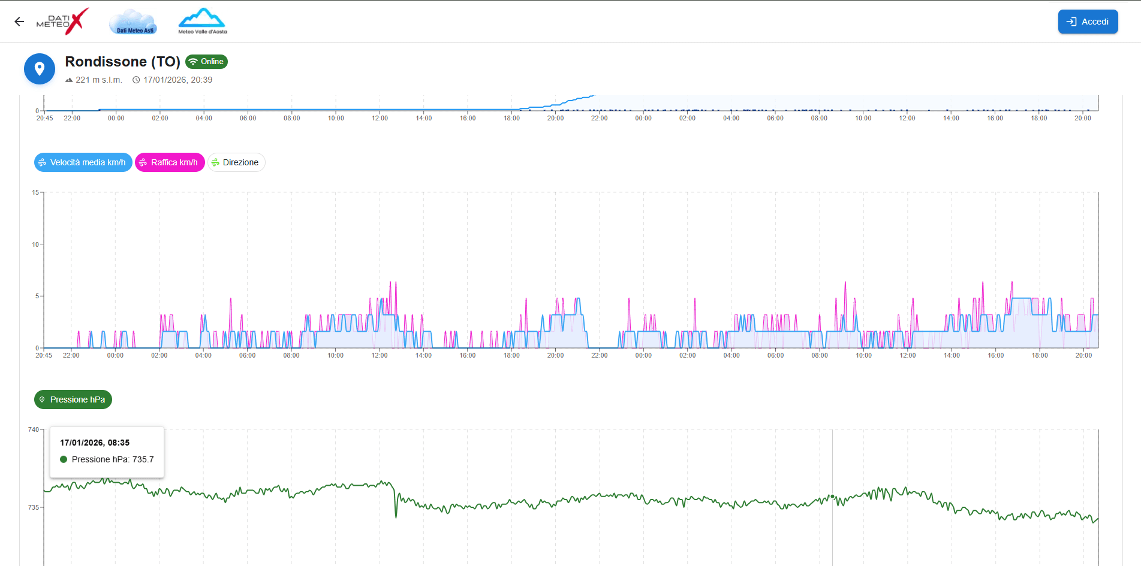Image resolution: width=1141 pixels, height=566 pixels.
Task: Click the Rondissone (TO) station title
Action: (122, 62)
